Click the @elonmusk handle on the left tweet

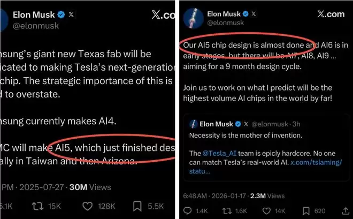coord(35,25)
